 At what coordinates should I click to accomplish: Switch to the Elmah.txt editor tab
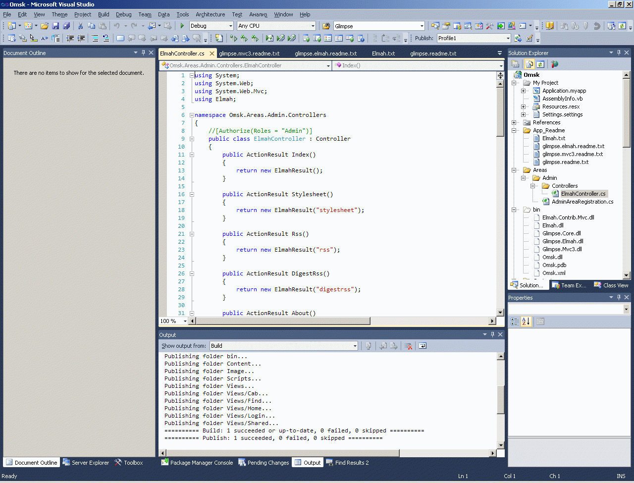coord(383,54)
